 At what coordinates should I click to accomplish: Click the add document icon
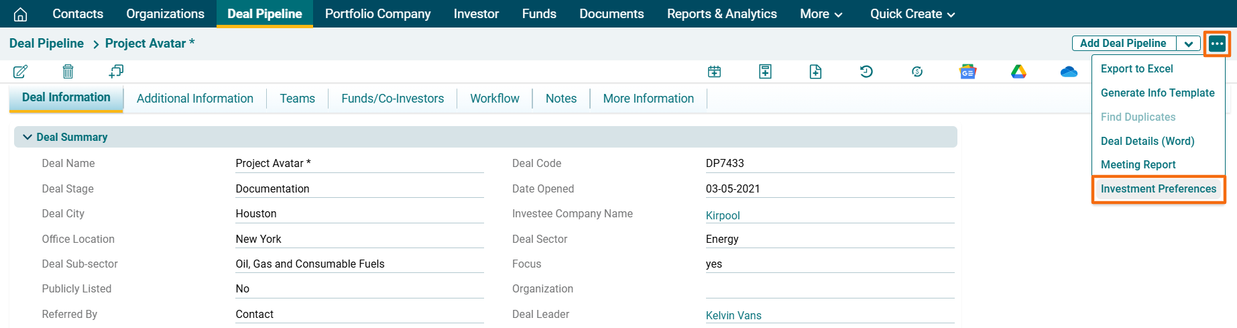coord(815,72)
